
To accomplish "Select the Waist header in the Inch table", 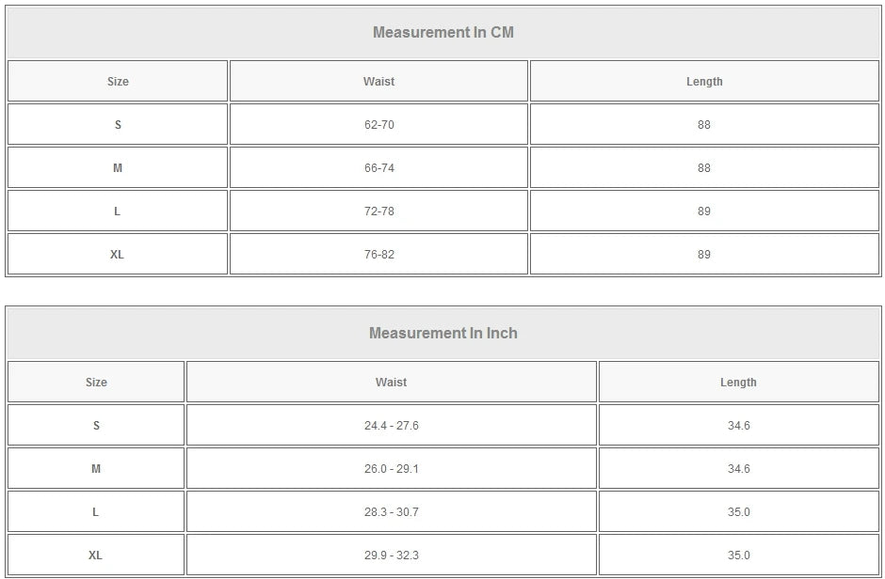I will tap(392, 383).
